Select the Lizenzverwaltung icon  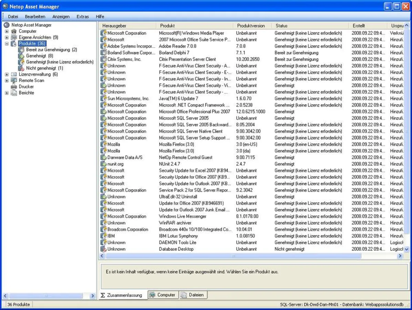(x=14, y=74)
